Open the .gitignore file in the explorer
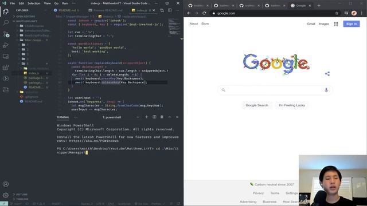This screenshot has height=206, width=367. pyautogui.click(x=32, y=97)
